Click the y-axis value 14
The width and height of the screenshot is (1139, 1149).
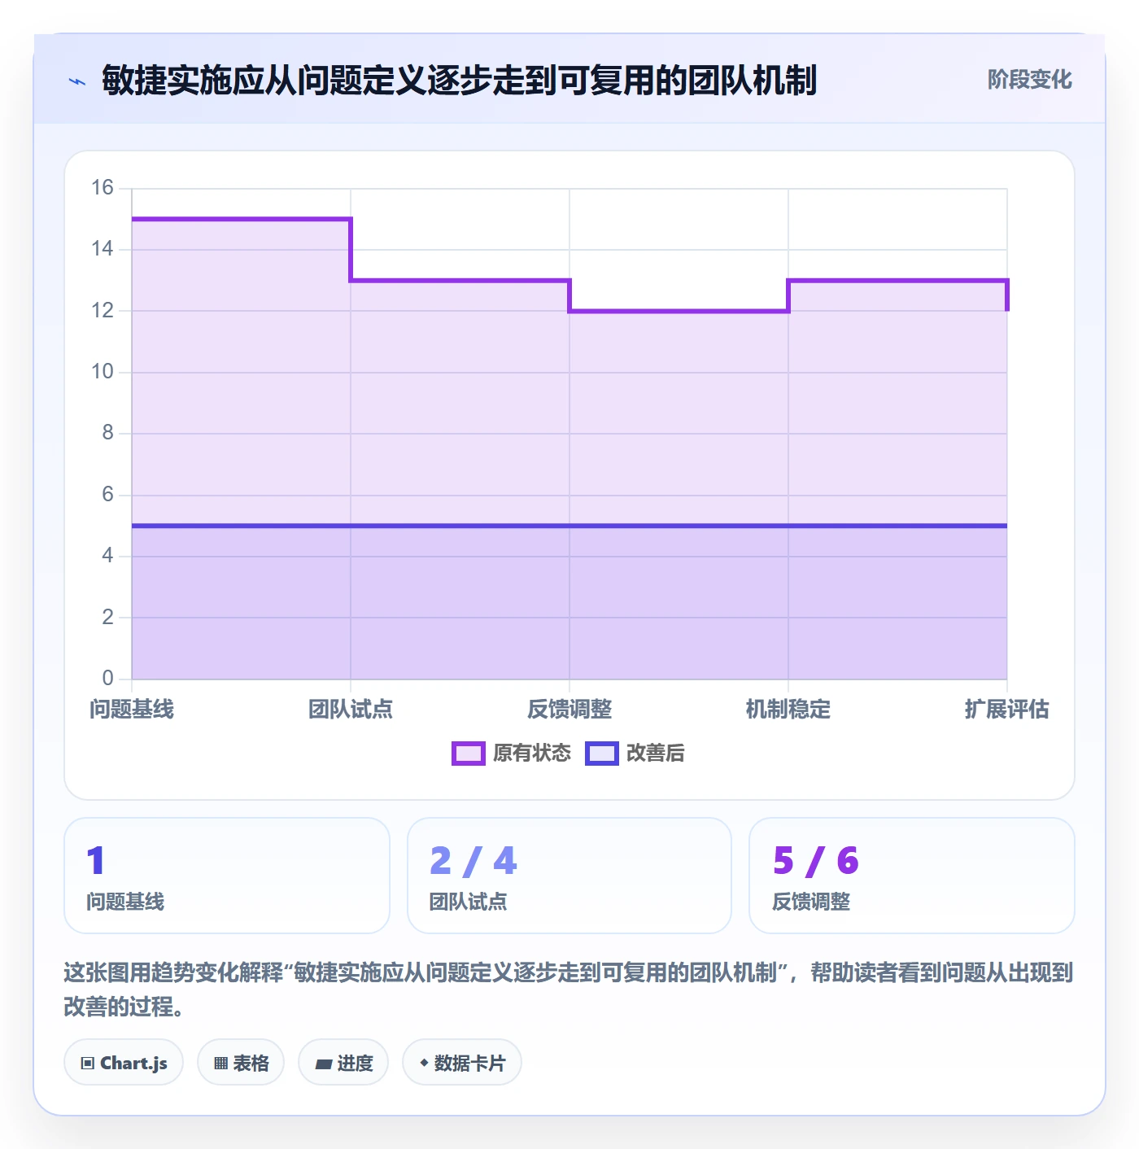pyautogui.click(x=103, y=249)
